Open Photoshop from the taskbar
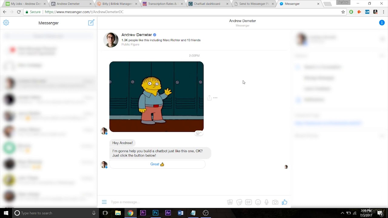Image resolution: width=388 pixels, height=218 pixels. (x=156, y=213)
